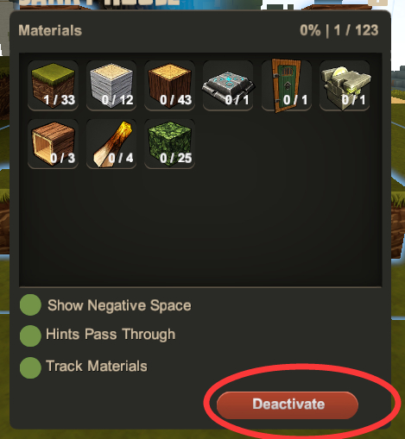Image resolution: width=405 pixels, height=439 pixels.
Task: Click the Show Negative Space label text
Action: pos(119,305)
